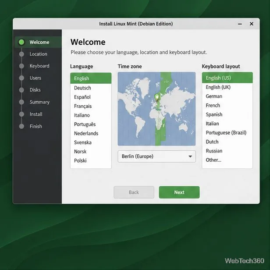Viewport: 270px width, 270px height.
Task: Choose Deutsch as the language
Action: (91, 88)
